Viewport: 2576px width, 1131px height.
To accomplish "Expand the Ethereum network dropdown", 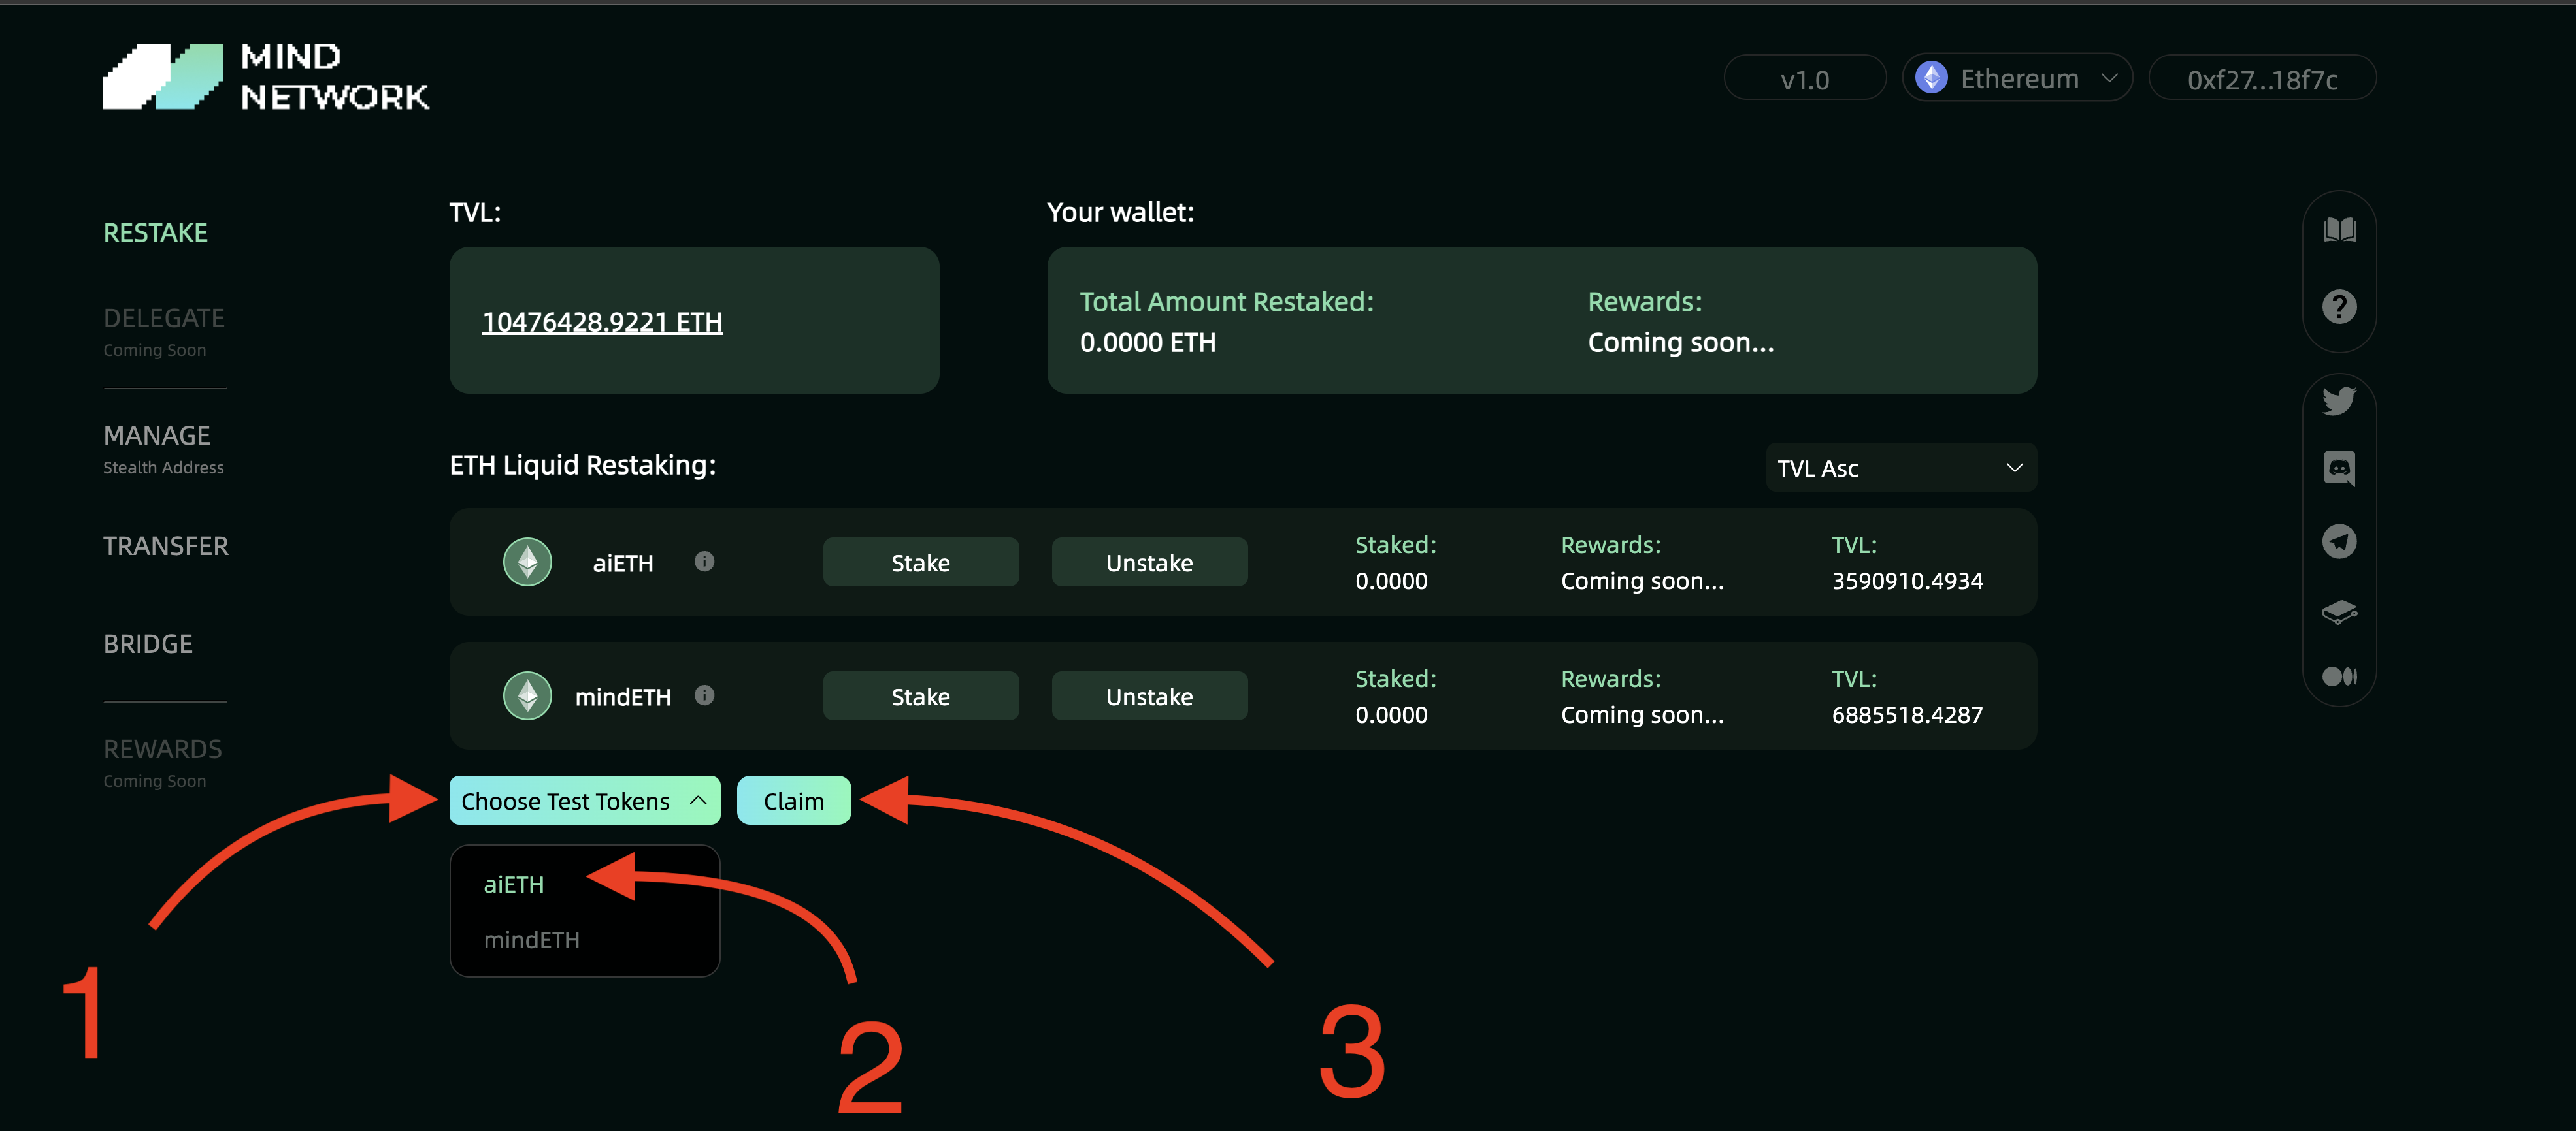I will [2017, 78].
